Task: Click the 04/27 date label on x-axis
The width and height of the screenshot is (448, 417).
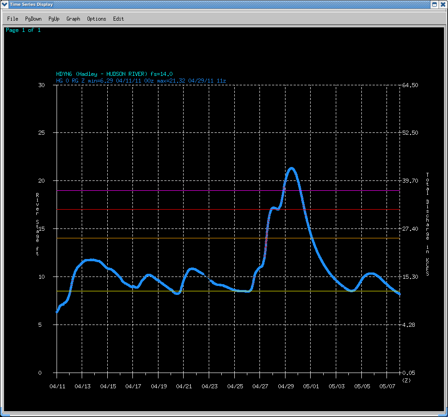Action: [x=260, y=386]
